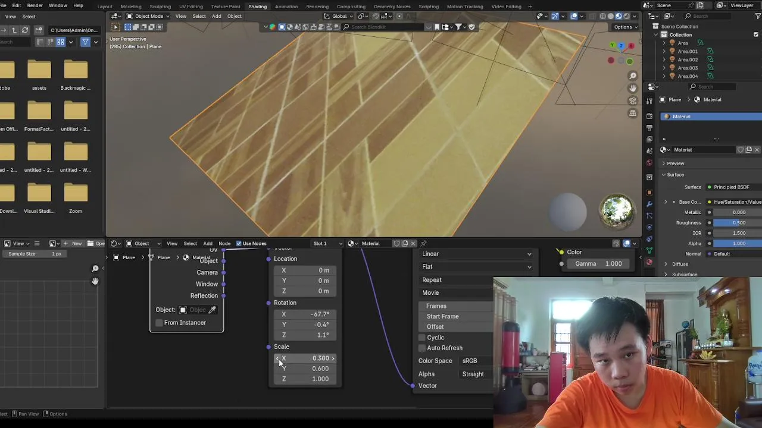Switch to the Geometry Nodes workspace tab

[392, 7]
